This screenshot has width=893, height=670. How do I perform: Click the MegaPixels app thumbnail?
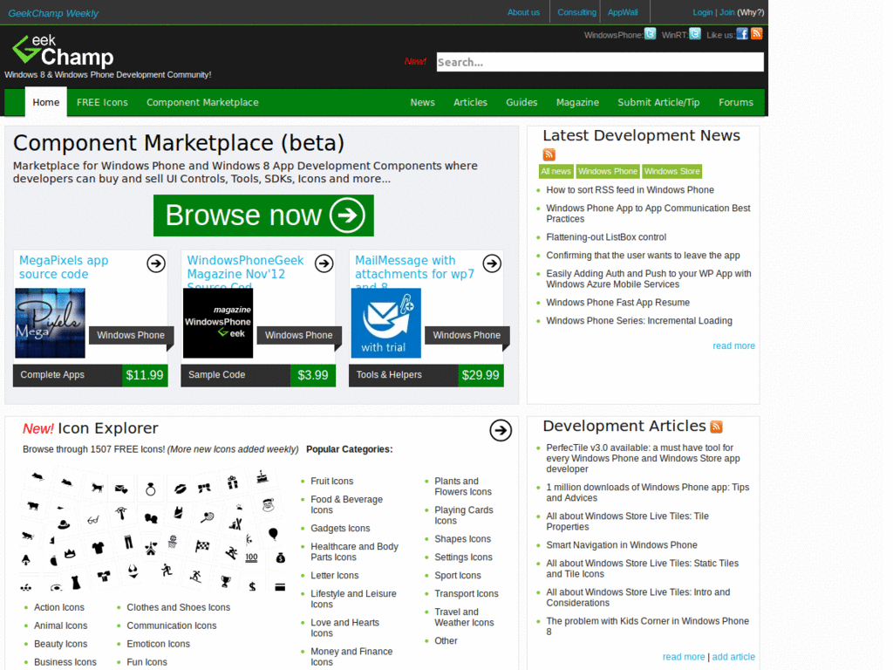pos(50,323)
